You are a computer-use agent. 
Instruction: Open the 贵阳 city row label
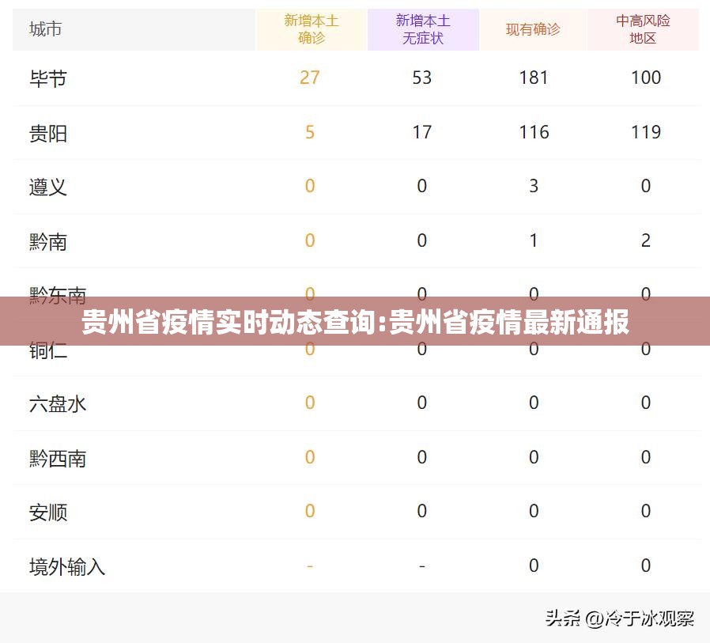[x=48, y=133]
